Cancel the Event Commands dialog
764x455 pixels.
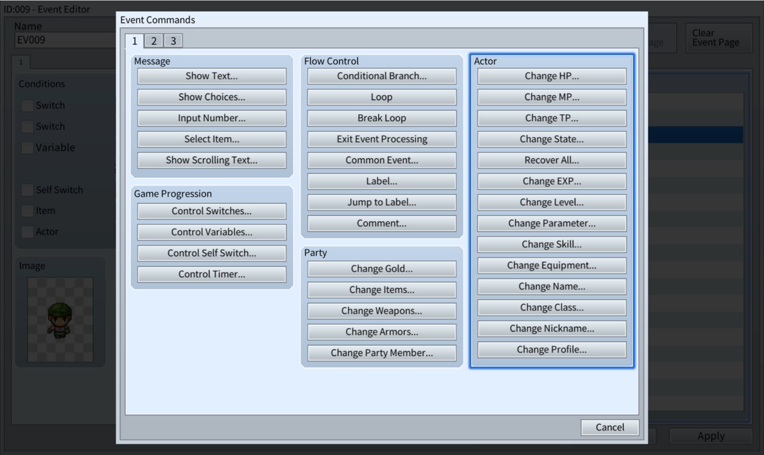pos(610,428)
